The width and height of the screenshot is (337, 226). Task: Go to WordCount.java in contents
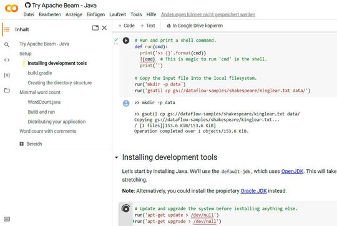point(44,102)
